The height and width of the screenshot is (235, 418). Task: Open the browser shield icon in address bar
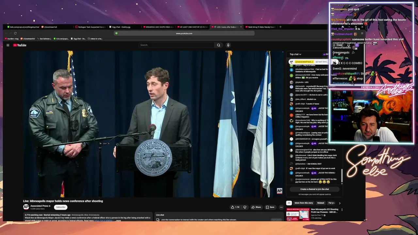point(116,33)
